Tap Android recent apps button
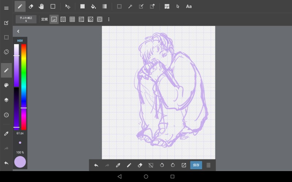 click(172, 177)
